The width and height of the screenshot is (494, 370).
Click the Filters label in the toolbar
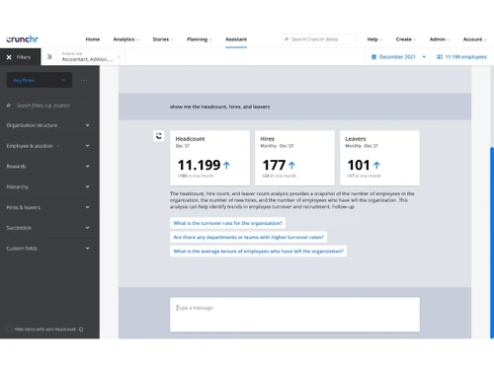click(x=24, y=57)
